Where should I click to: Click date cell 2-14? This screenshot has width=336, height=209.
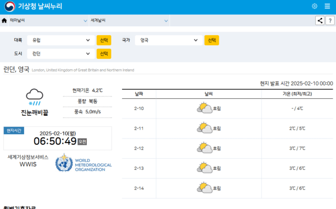tap(139, 188)
